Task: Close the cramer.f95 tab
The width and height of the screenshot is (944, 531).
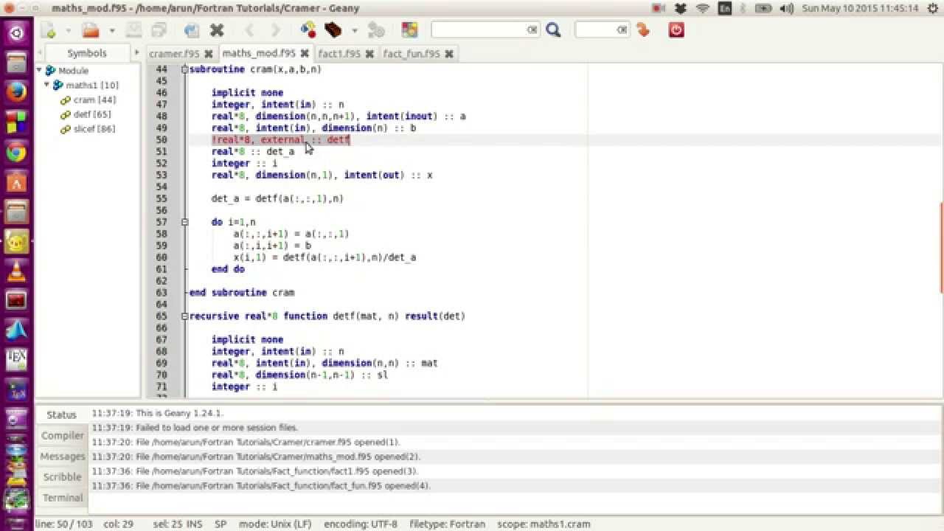Action: coord(209,54)
